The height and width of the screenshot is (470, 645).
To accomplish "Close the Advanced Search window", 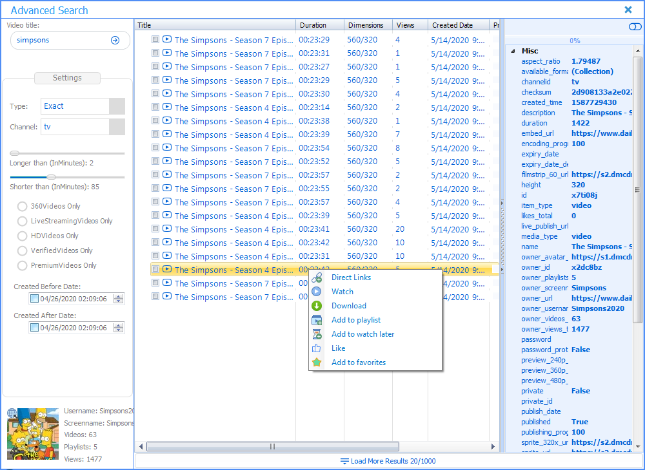I will pyautogui.click(x=628, y=10).
